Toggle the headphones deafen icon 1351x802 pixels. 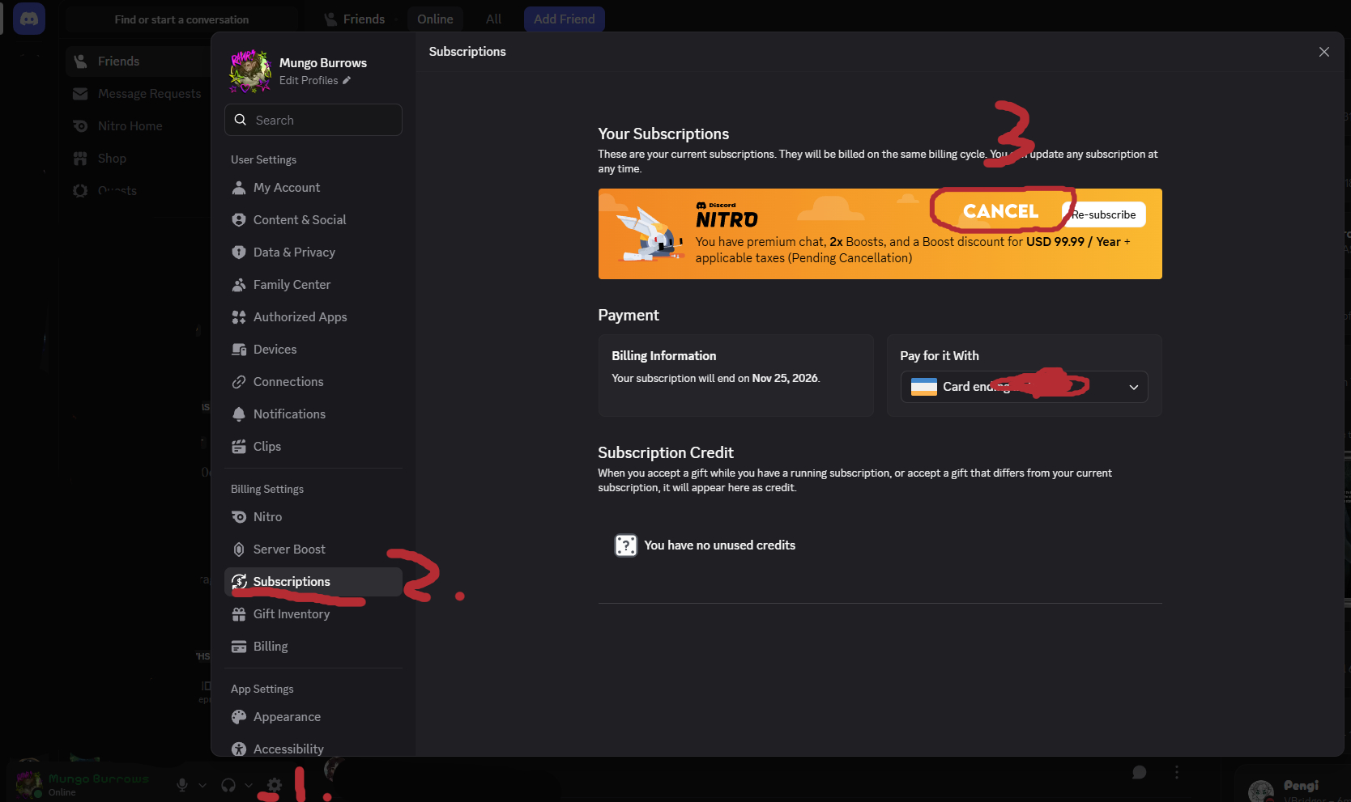[x=228, y=785]
